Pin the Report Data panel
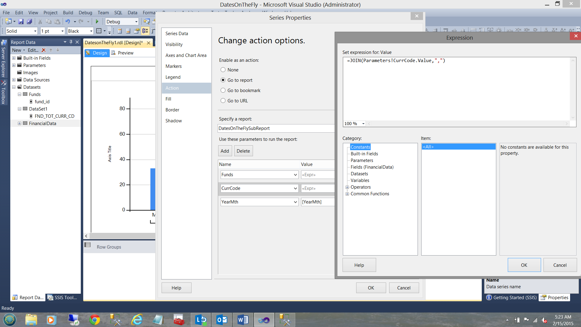Viewport: 581px width, 327px height. pyautogui.click(x=71, y=42)
